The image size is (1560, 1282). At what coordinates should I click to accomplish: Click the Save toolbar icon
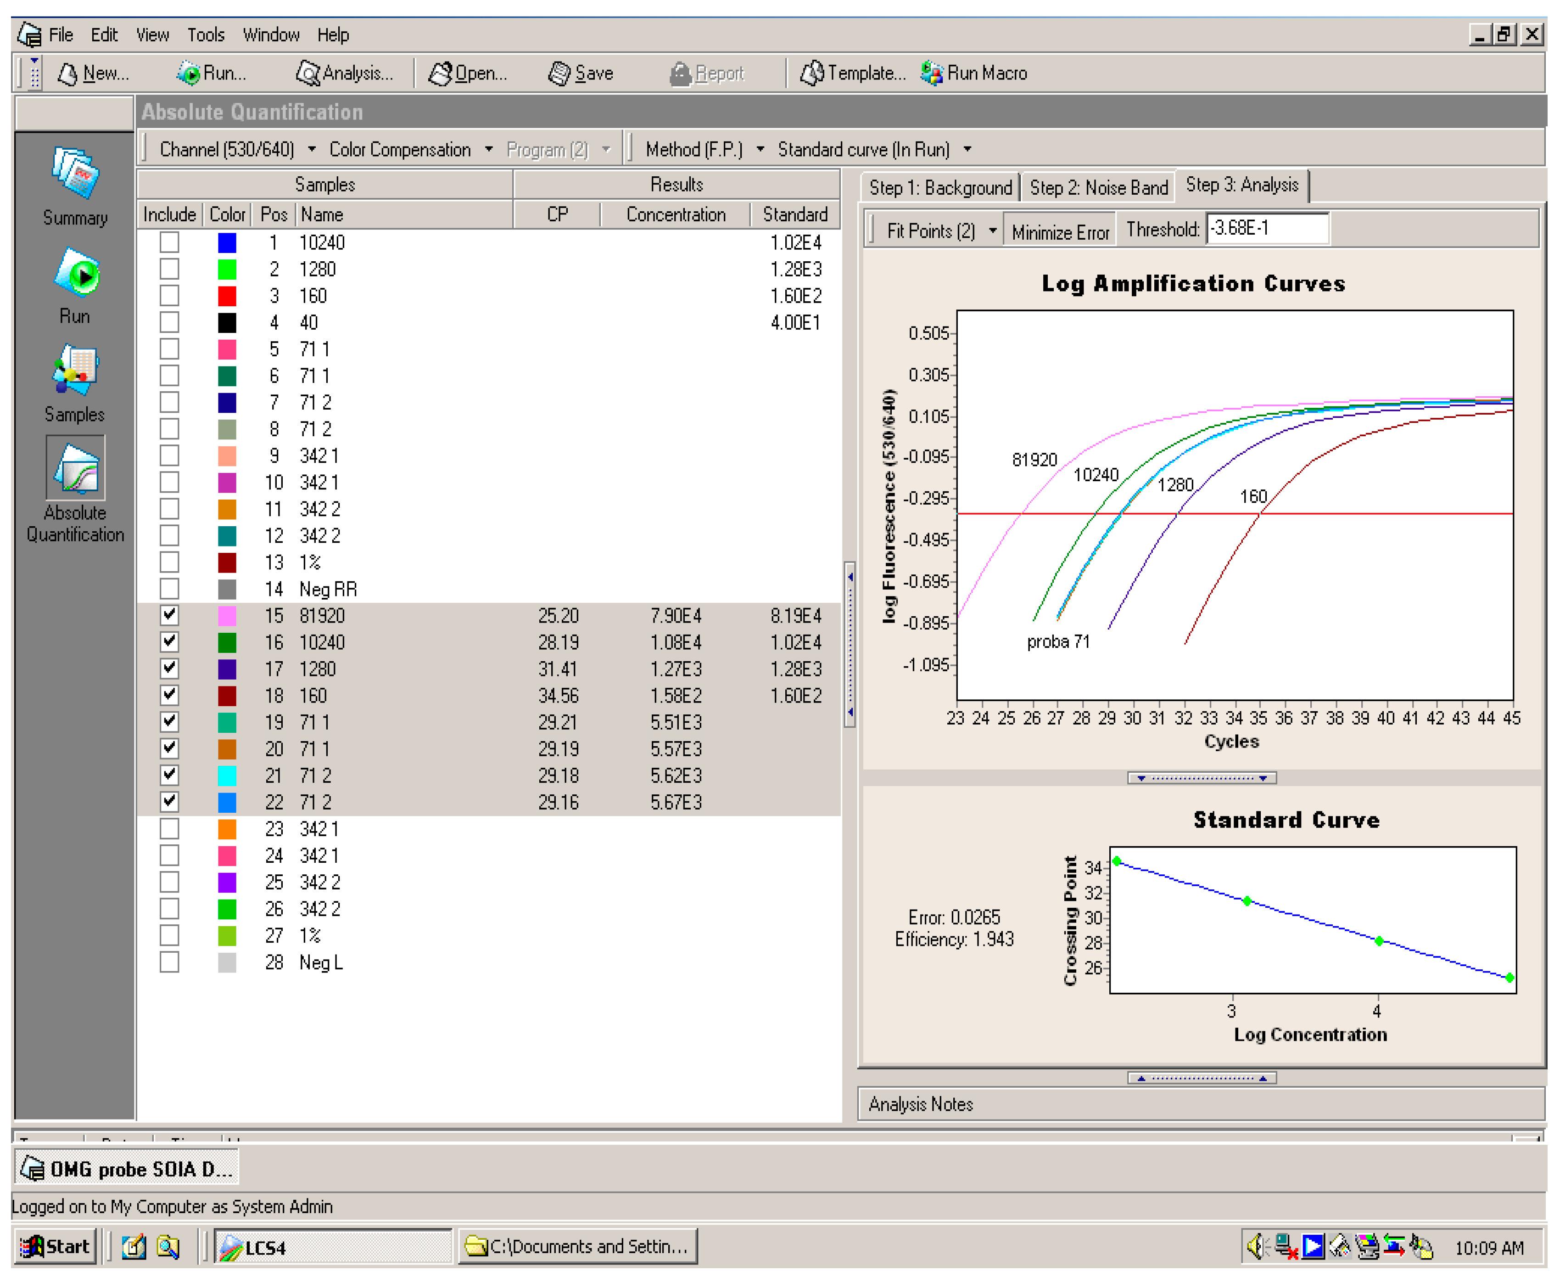click(559, 73)
